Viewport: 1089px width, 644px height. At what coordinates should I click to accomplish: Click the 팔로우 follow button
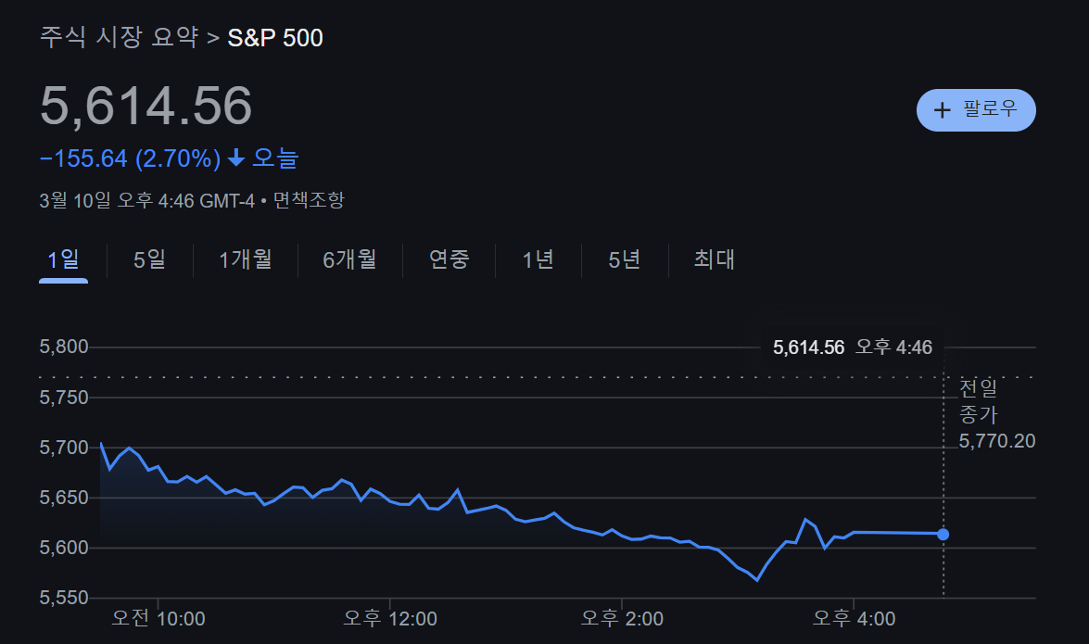click(976, 109)
